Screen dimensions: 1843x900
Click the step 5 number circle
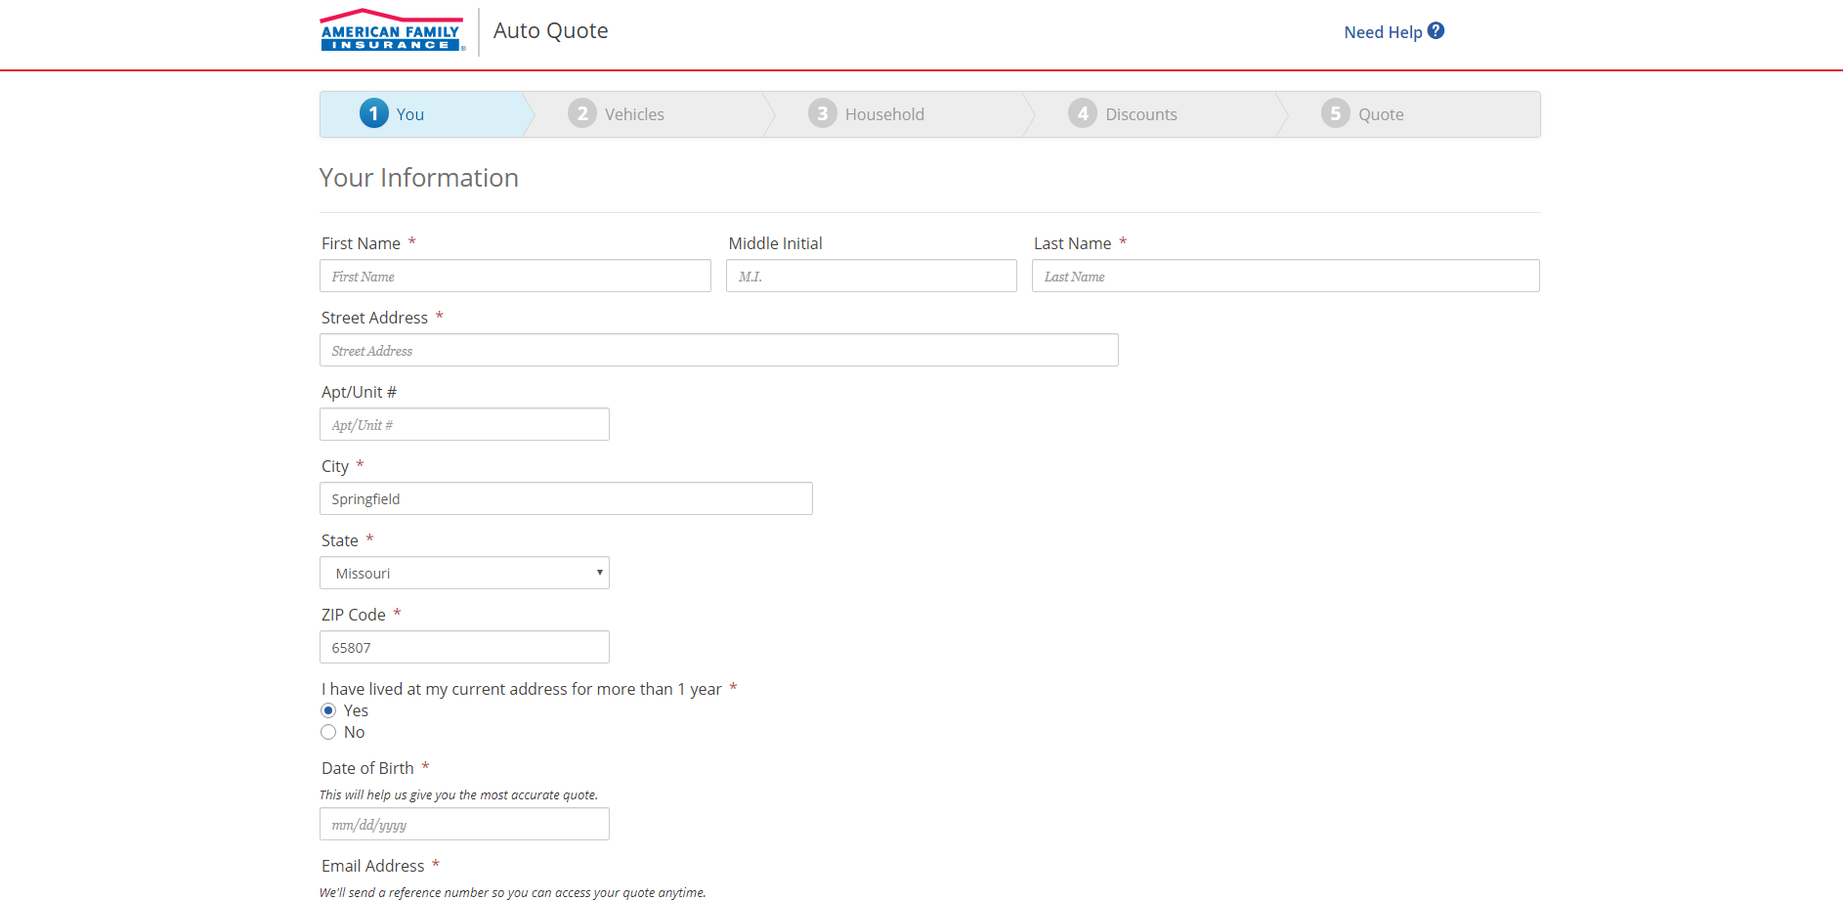pyautogui.click(x=1336, y=114)
